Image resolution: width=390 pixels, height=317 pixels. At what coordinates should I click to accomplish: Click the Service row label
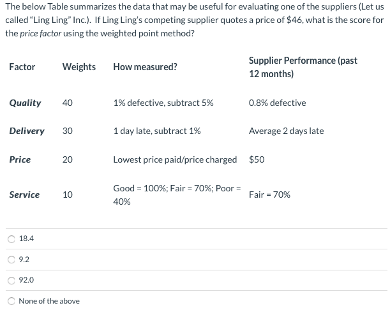pos(24,195)
